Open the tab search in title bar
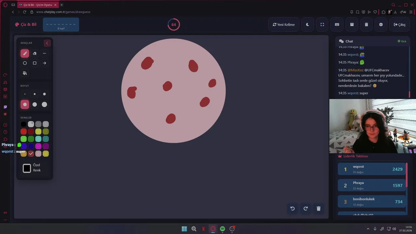The width and height of the screenshot is (416, 234). click(x=393, y=5)
